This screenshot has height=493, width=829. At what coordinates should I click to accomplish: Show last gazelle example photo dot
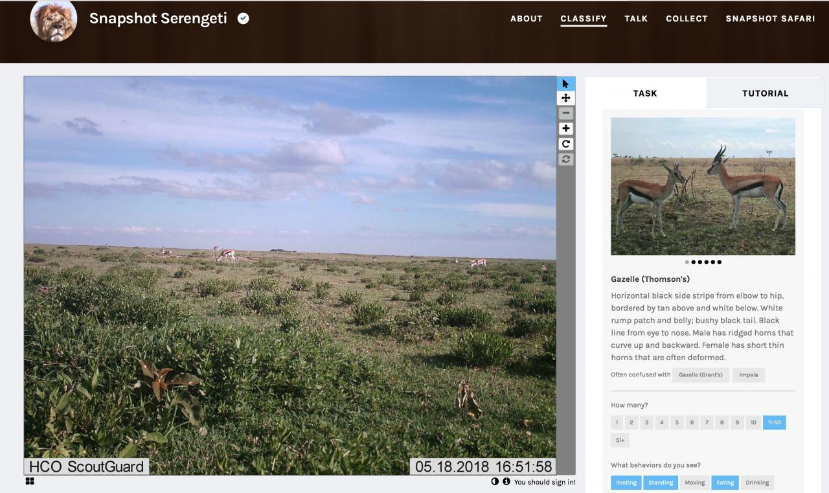click(x=720, y=262)
